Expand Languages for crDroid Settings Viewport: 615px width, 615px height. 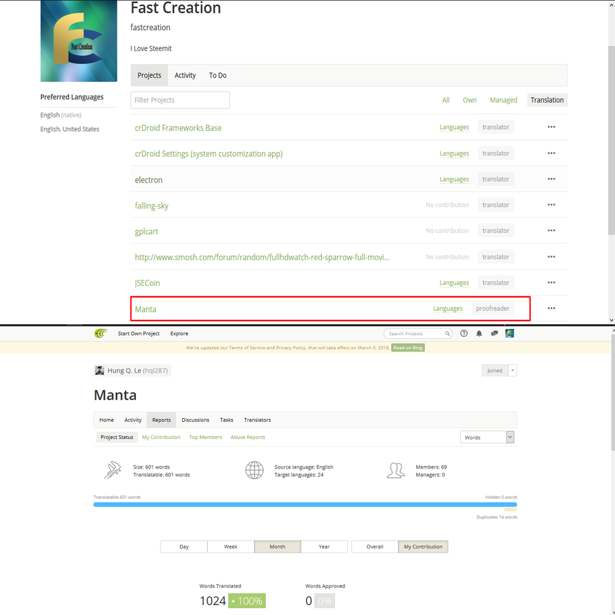coord(454,153)
